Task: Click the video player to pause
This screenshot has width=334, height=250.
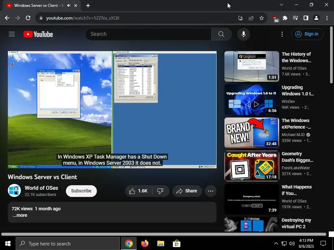Action: 112,109
